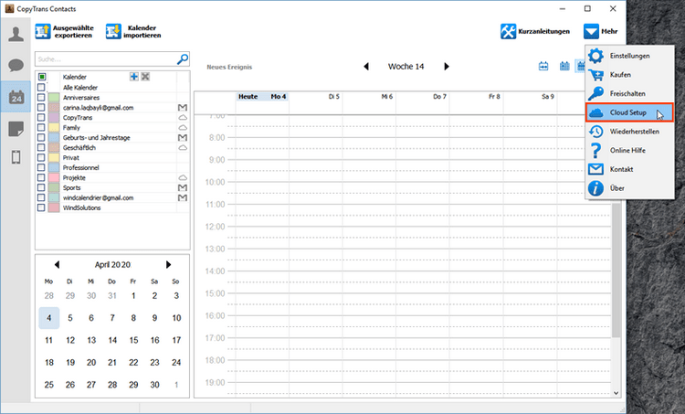The width and height of the screenshot is (685, 414).
Task: Switch to day view calendar icon
Action: click(x=543, y=67)
